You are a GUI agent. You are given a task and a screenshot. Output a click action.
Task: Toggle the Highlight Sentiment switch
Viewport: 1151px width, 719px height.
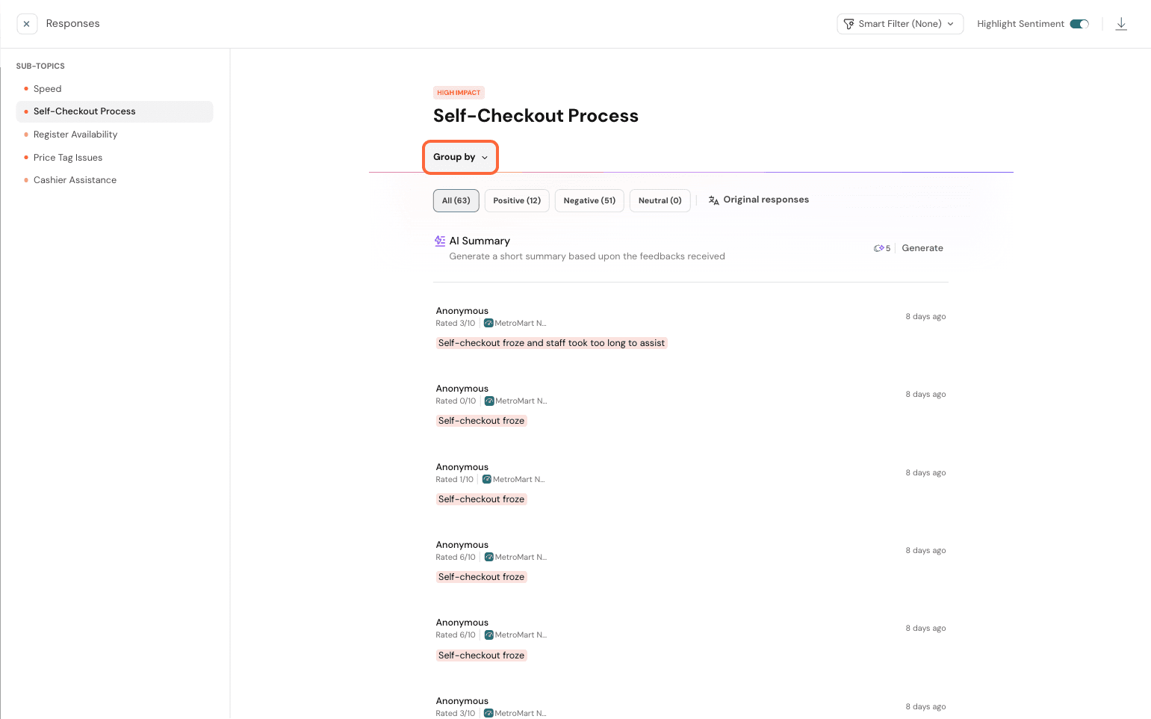click(x=1079, y=24)
